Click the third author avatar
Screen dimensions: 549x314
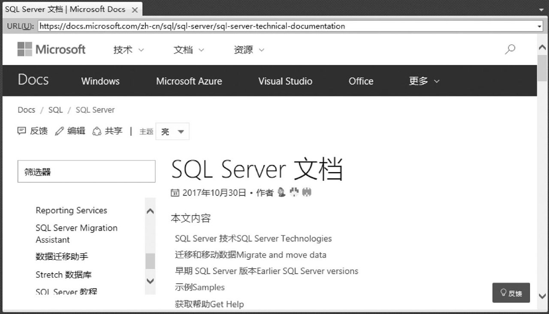tap(306, 193)
